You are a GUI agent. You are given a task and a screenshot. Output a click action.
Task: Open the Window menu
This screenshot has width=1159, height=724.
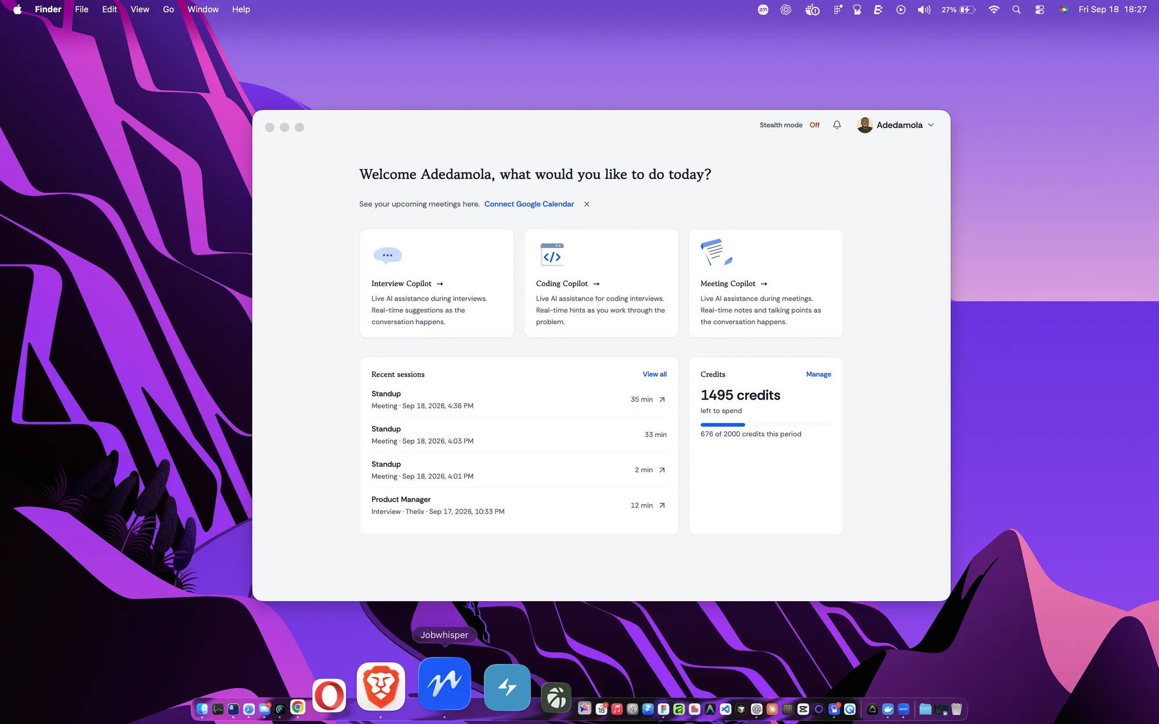point(203,9)
